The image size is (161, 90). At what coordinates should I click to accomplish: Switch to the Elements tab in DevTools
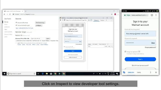[96, 20]
